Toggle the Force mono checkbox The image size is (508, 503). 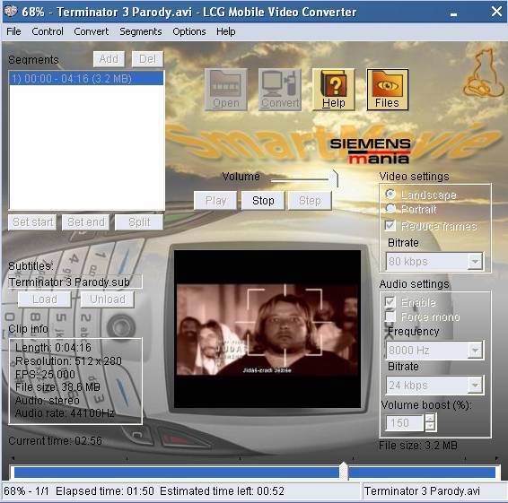click(390, 317)
